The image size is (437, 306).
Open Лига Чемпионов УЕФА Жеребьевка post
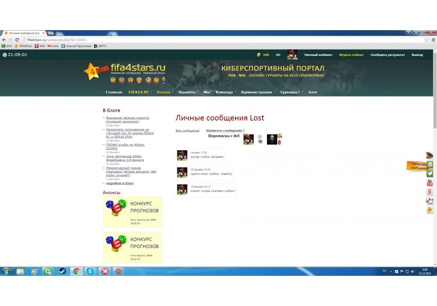point(125,158)
